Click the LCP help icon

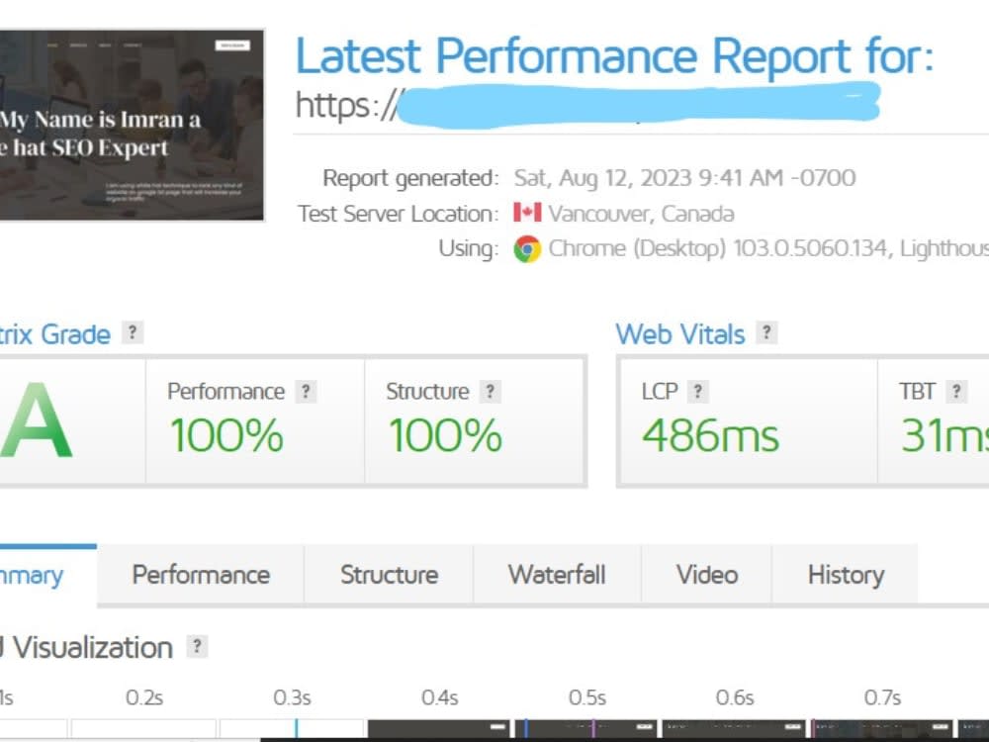pos(697,391)
